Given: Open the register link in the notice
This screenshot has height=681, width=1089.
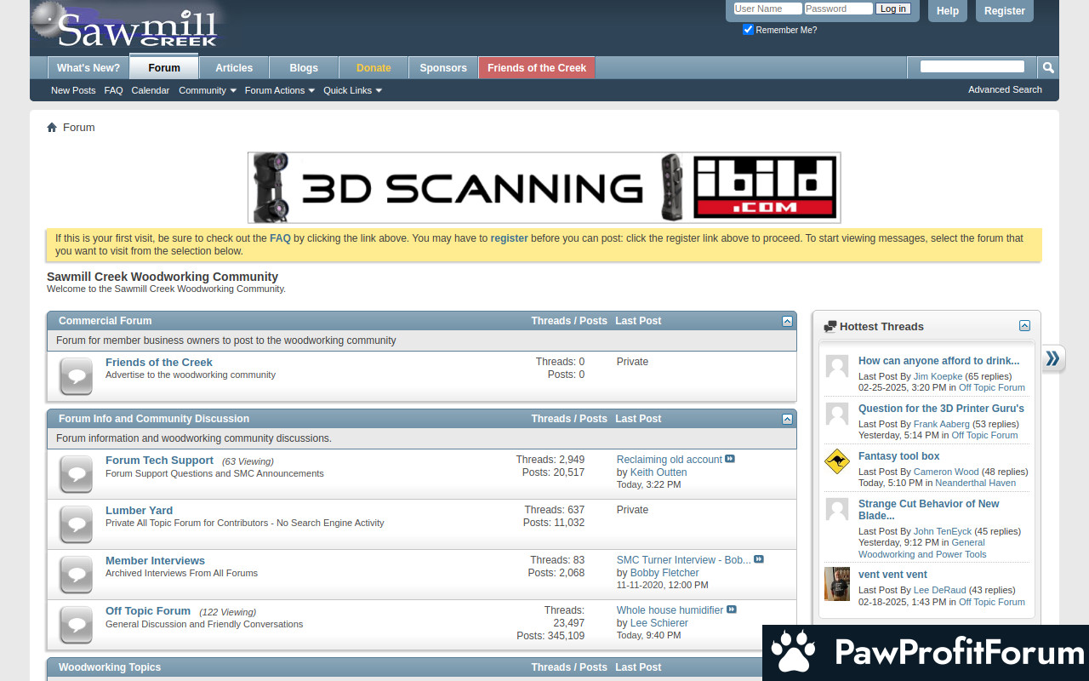Looking at the screenshot, I should (x=509, y=238).
